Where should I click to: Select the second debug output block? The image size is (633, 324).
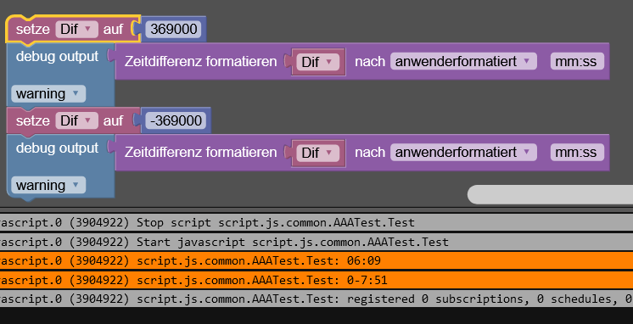57,148
